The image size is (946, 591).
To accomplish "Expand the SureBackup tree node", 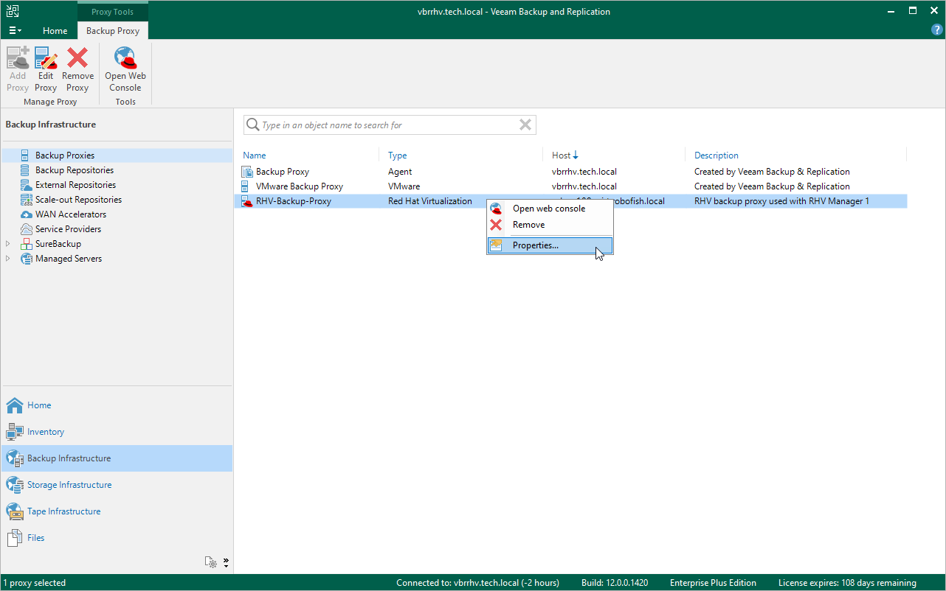I will point(9,244).
